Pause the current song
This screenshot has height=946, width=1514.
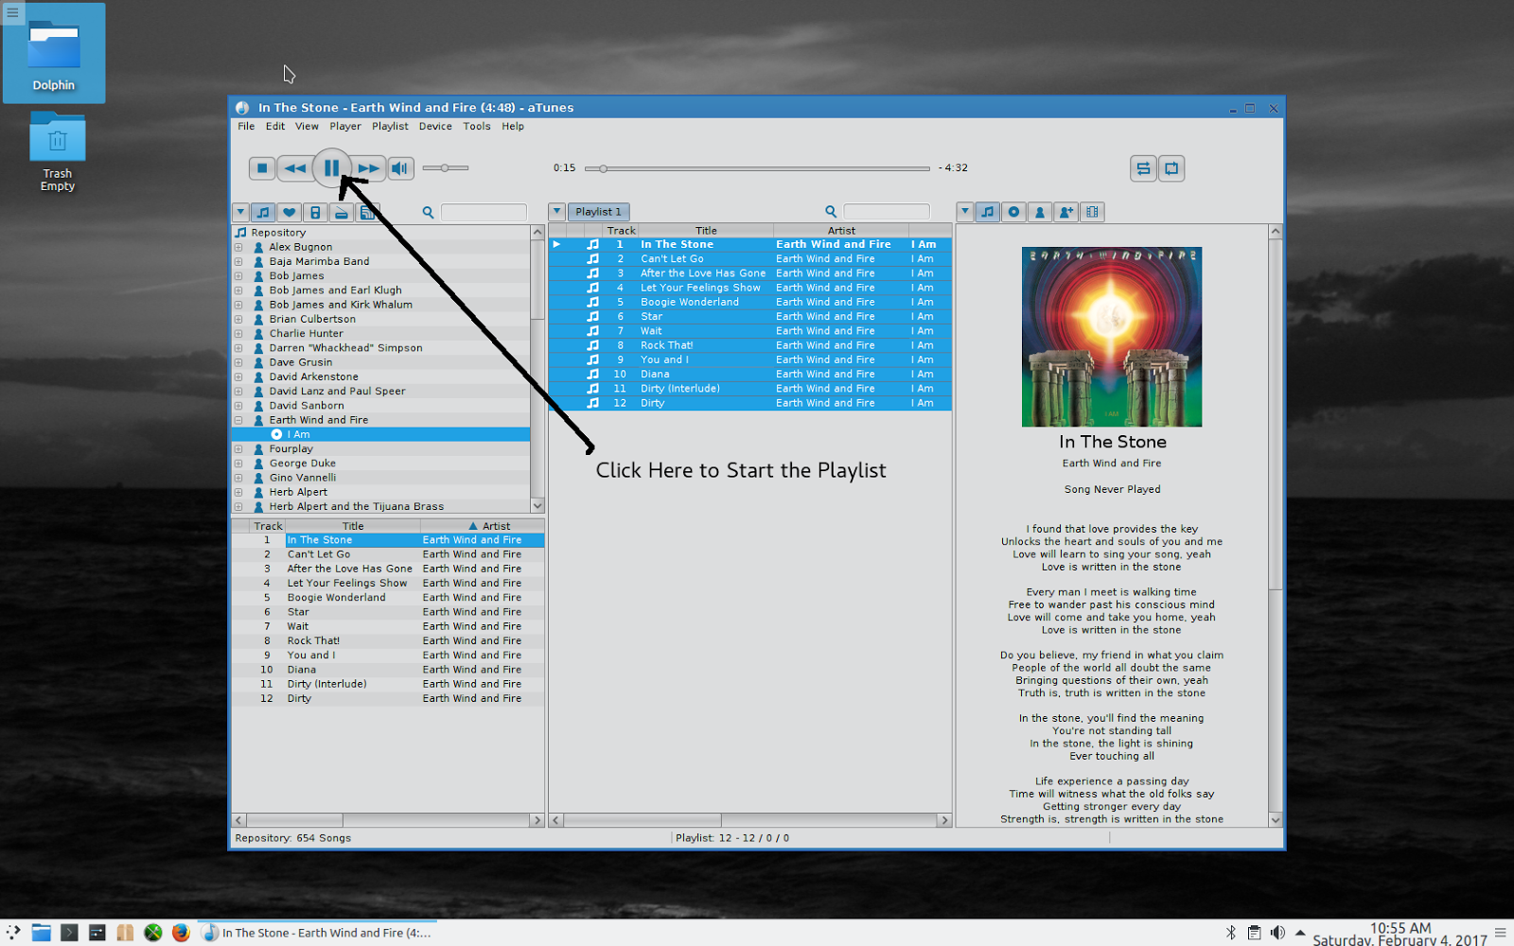[331, 168]
